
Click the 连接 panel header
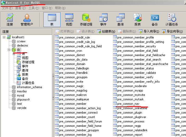[x=26, y=31]
